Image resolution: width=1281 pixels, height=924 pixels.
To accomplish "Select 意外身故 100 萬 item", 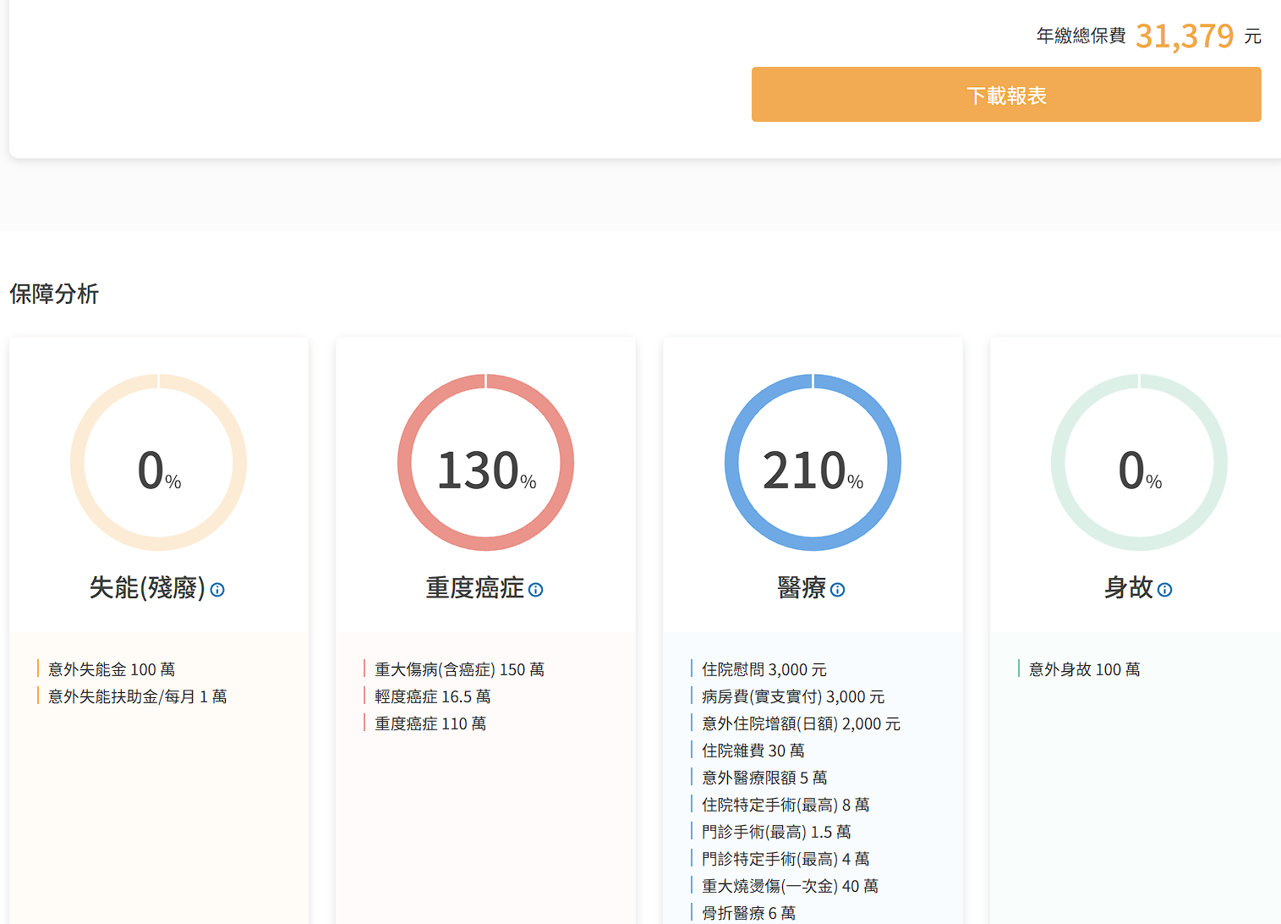I will pyautogui.click(x=1084, y=669).
